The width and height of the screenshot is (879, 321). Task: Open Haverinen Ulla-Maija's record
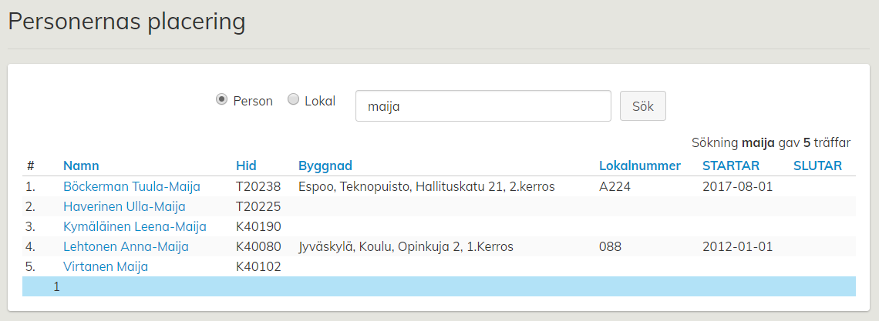(x=124, y=206)
